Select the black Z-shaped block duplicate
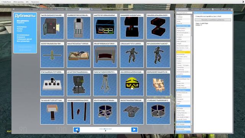 tap(158, 26)
